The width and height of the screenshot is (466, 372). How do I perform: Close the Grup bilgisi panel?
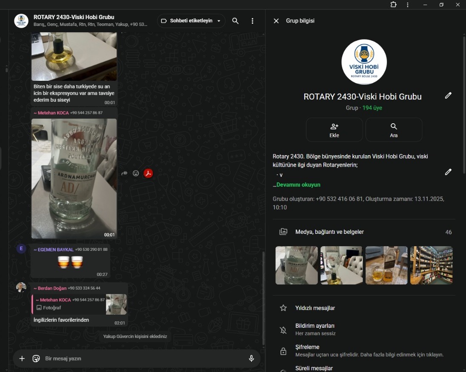(276, 21)
